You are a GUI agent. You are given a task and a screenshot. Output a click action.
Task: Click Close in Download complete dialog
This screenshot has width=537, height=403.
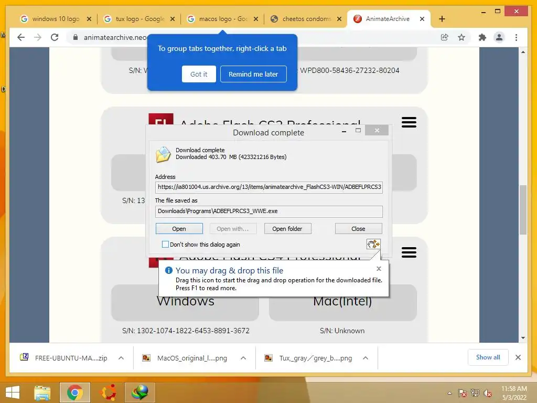click(358, 229)
